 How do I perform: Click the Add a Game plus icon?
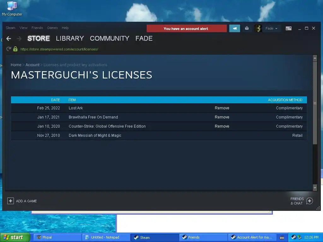[10, 201]
